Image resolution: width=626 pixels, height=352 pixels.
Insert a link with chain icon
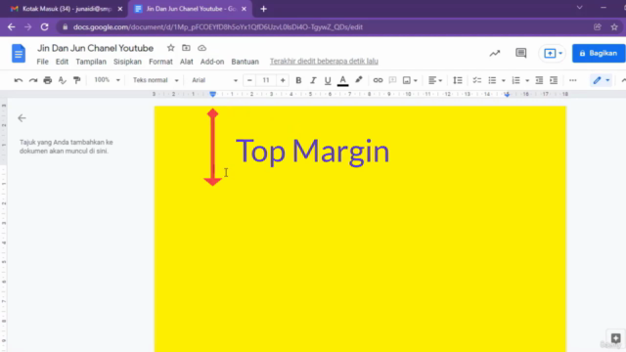coord(378,80)
